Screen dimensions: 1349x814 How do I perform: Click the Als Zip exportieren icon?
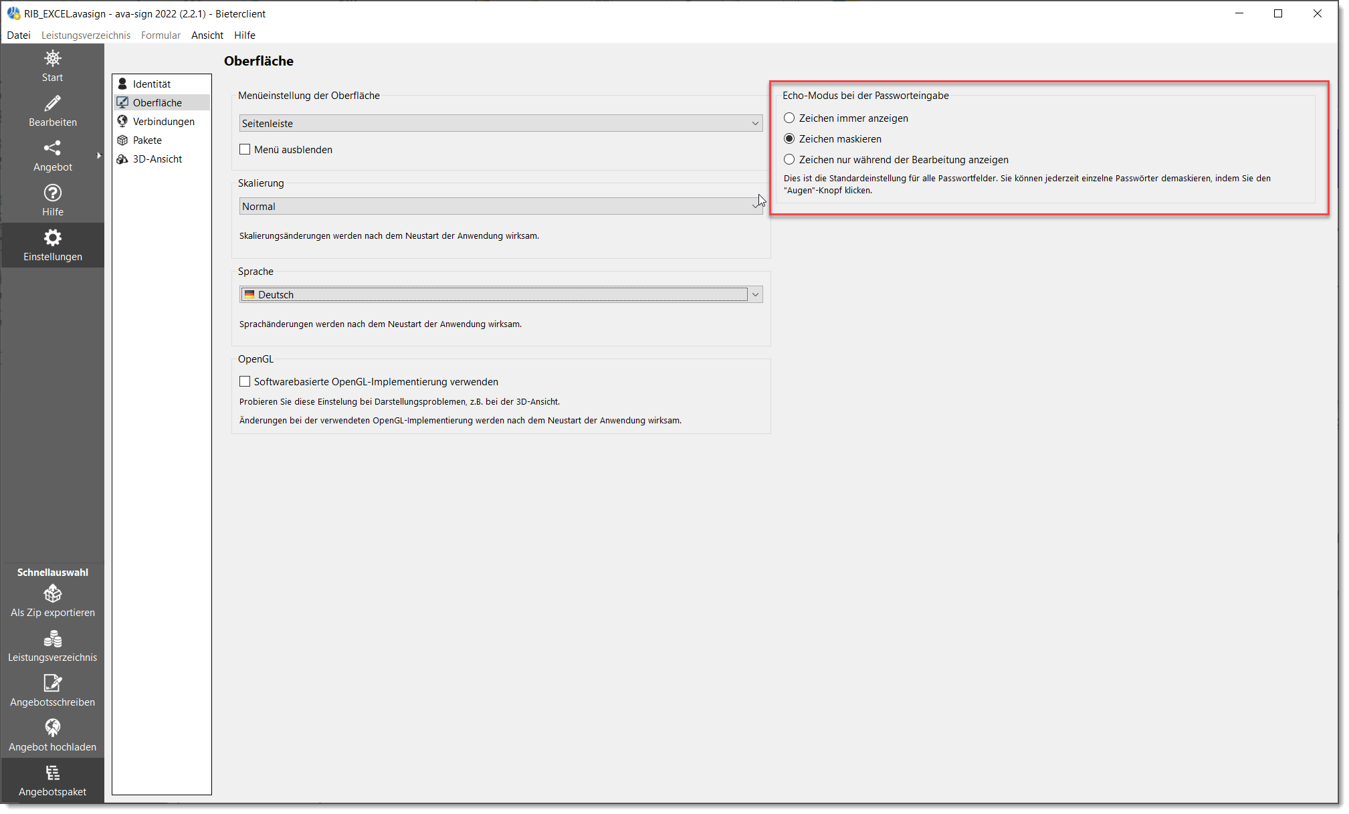52,593
